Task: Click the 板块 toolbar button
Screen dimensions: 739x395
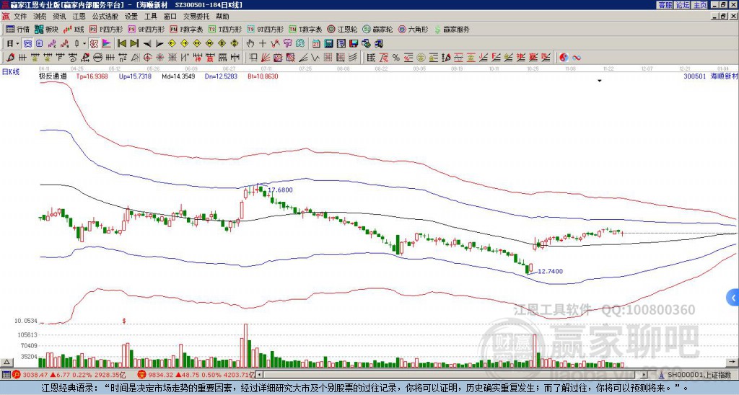Action: [x=47, y=29]
